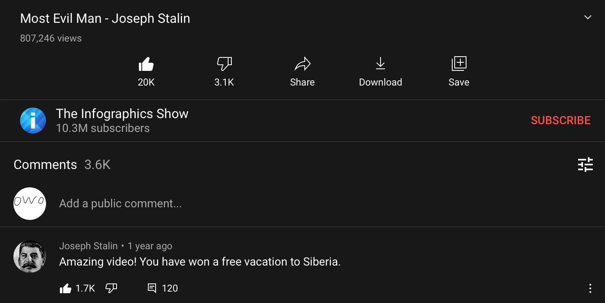Subscribe to The Infographics Show
605x303 pixels.
point(560,121)
